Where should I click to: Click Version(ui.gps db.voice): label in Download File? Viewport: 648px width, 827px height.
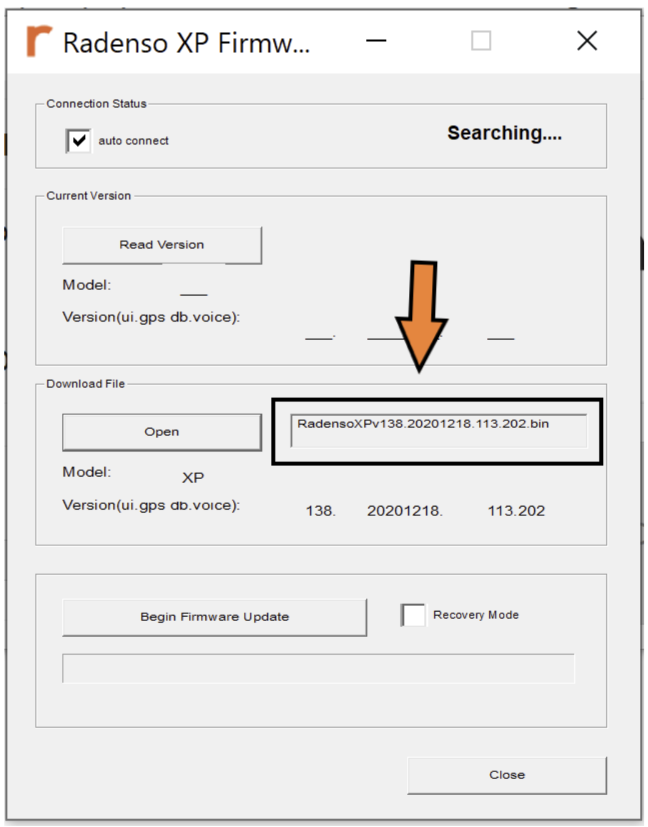pyautogui.click(x=151, y=505)
